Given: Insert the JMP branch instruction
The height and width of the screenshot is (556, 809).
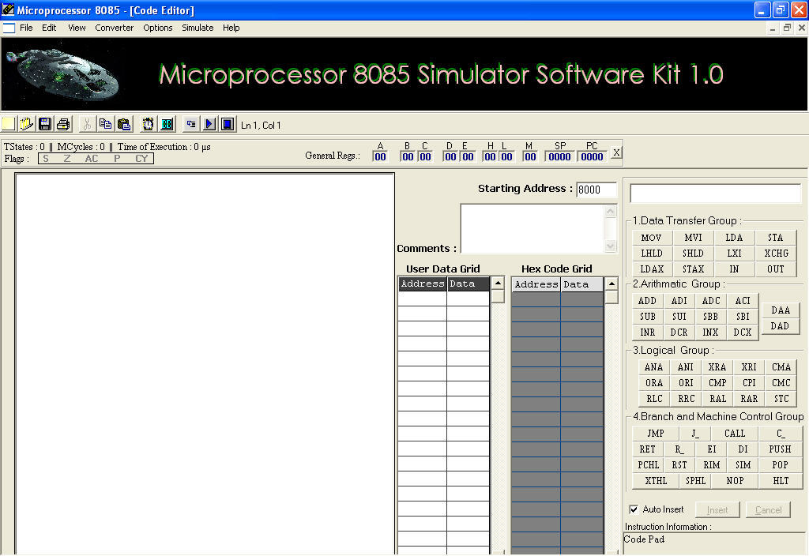Looking at the screenshot, I should point(655,434).
